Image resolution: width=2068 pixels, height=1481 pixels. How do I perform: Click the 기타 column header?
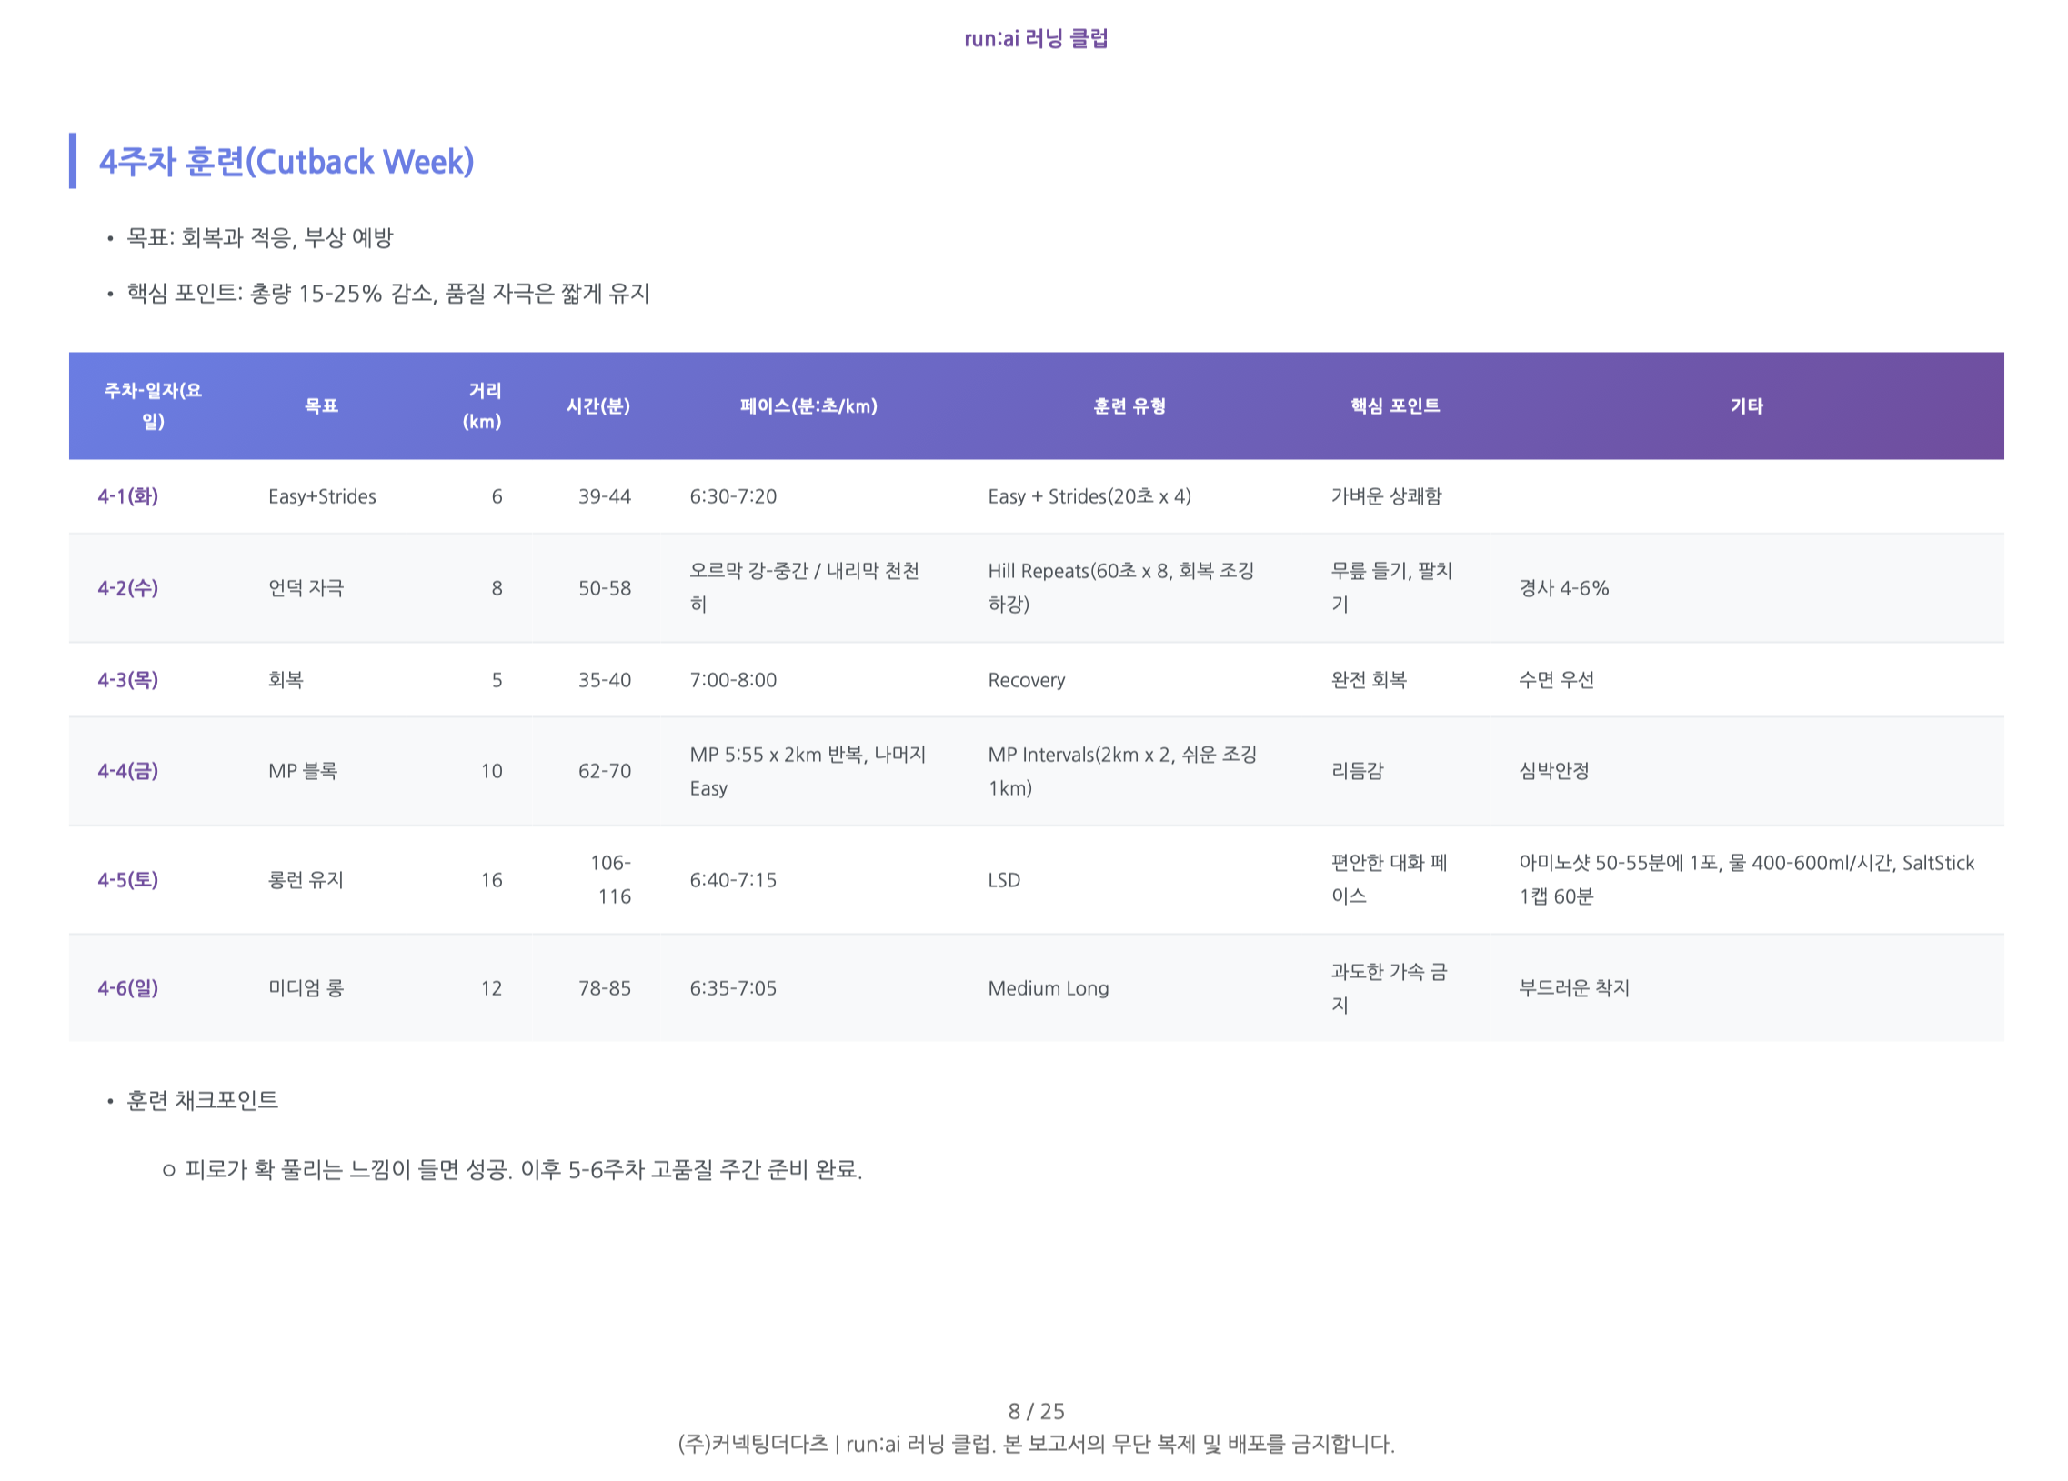[x=1747, y=406]
